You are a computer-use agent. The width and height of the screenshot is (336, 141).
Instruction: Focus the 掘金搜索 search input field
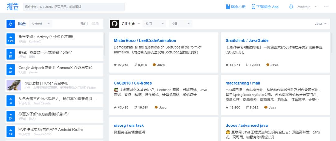(x=74, y=7)
